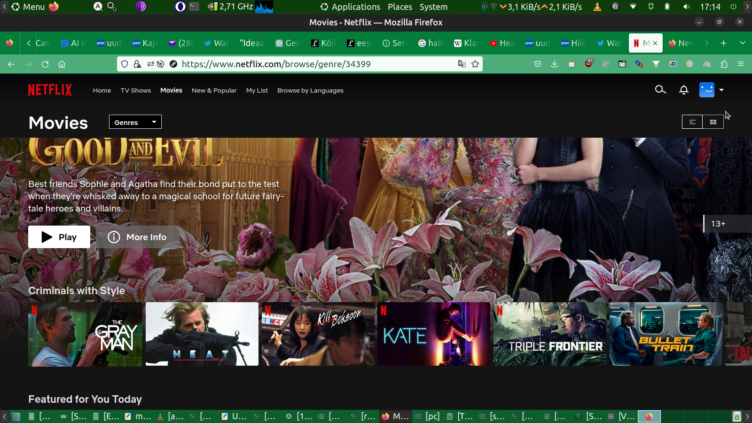Click the Netflix logo
The height and width of the screenshot is (423, 752).
point(50,90)
